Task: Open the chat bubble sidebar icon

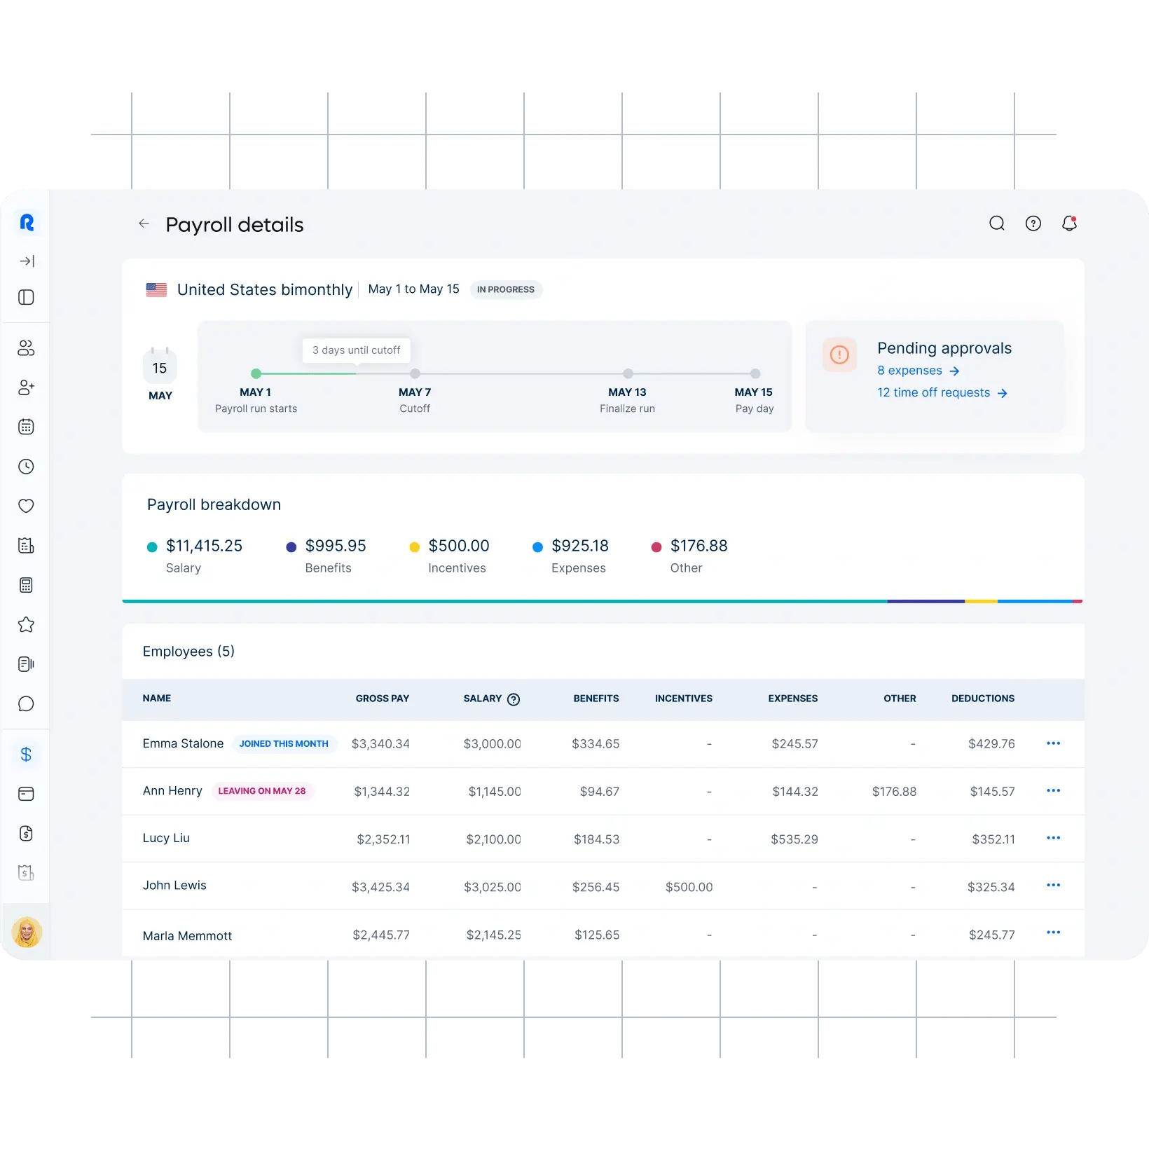Action: (27, 704)
